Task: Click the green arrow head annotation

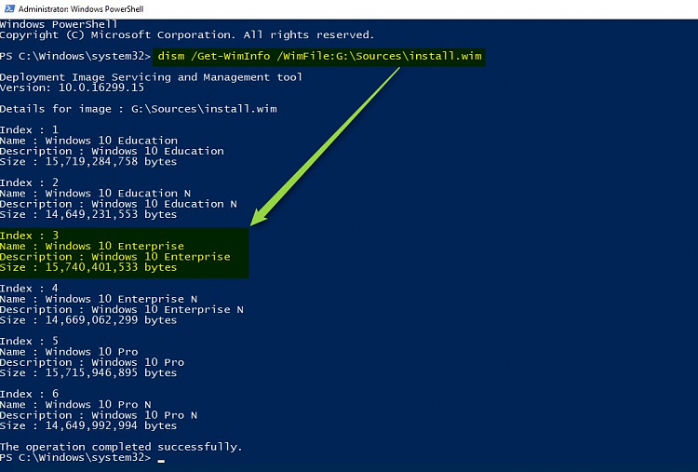Action: coord(262,215)
